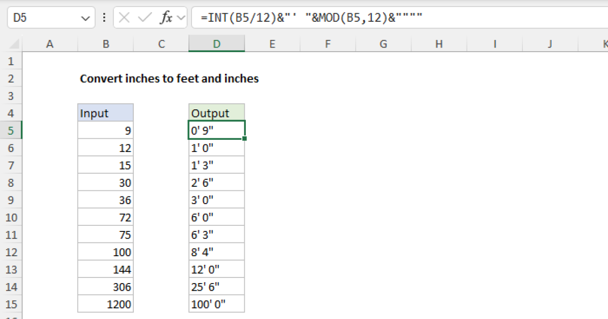Viewport: 608px width, 319px height.
Task: Select output cell showing 3' 0"
Action: (x=217, y=200)
